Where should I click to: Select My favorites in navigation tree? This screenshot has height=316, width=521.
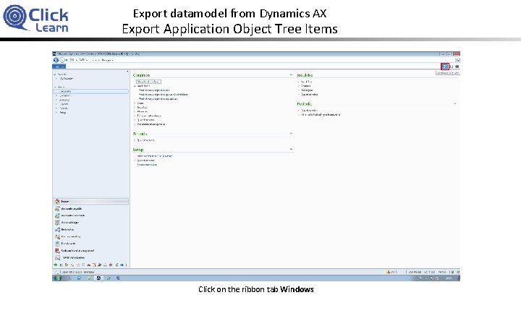[x=67, y=79]
